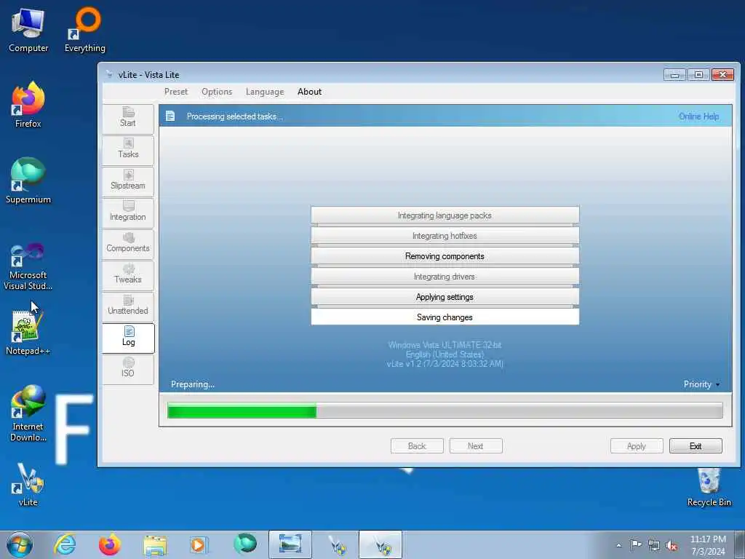Open the Preset menu
745x559 pixels.
[x=176, y=92]
